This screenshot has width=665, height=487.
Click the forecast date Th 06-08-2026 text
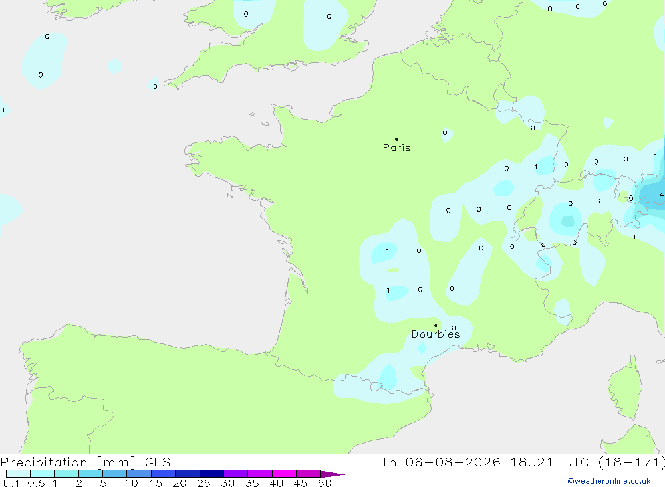[x=440, y=462]
